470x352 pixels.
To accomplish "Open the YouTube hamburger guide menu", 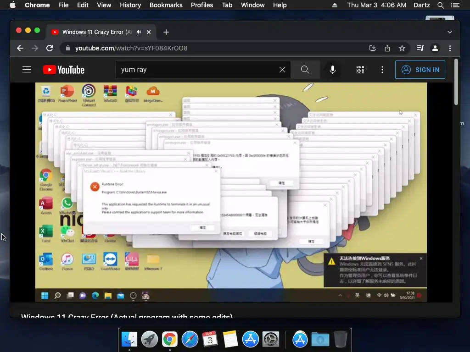I will coord(27,70).
